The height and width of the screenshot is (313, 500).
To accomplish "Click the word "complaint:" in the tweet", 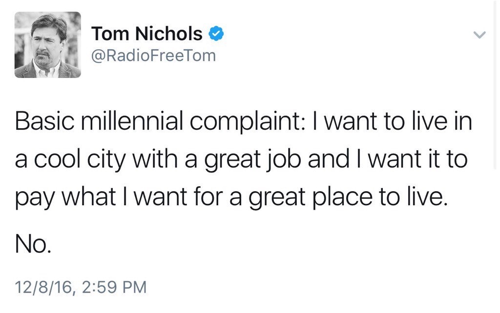I will click(x=248, y=122).
